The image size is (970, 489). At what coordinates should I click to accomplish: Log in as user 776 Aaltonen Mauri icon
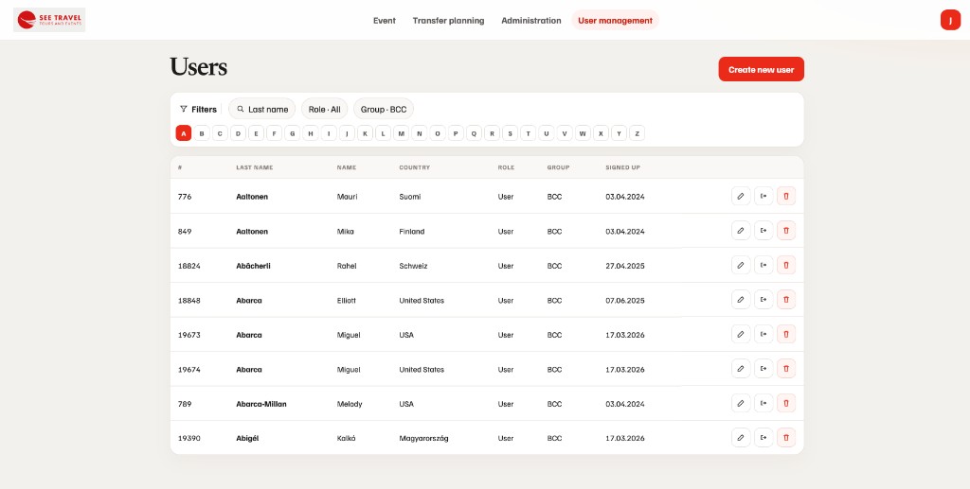[x=763, y=196]
